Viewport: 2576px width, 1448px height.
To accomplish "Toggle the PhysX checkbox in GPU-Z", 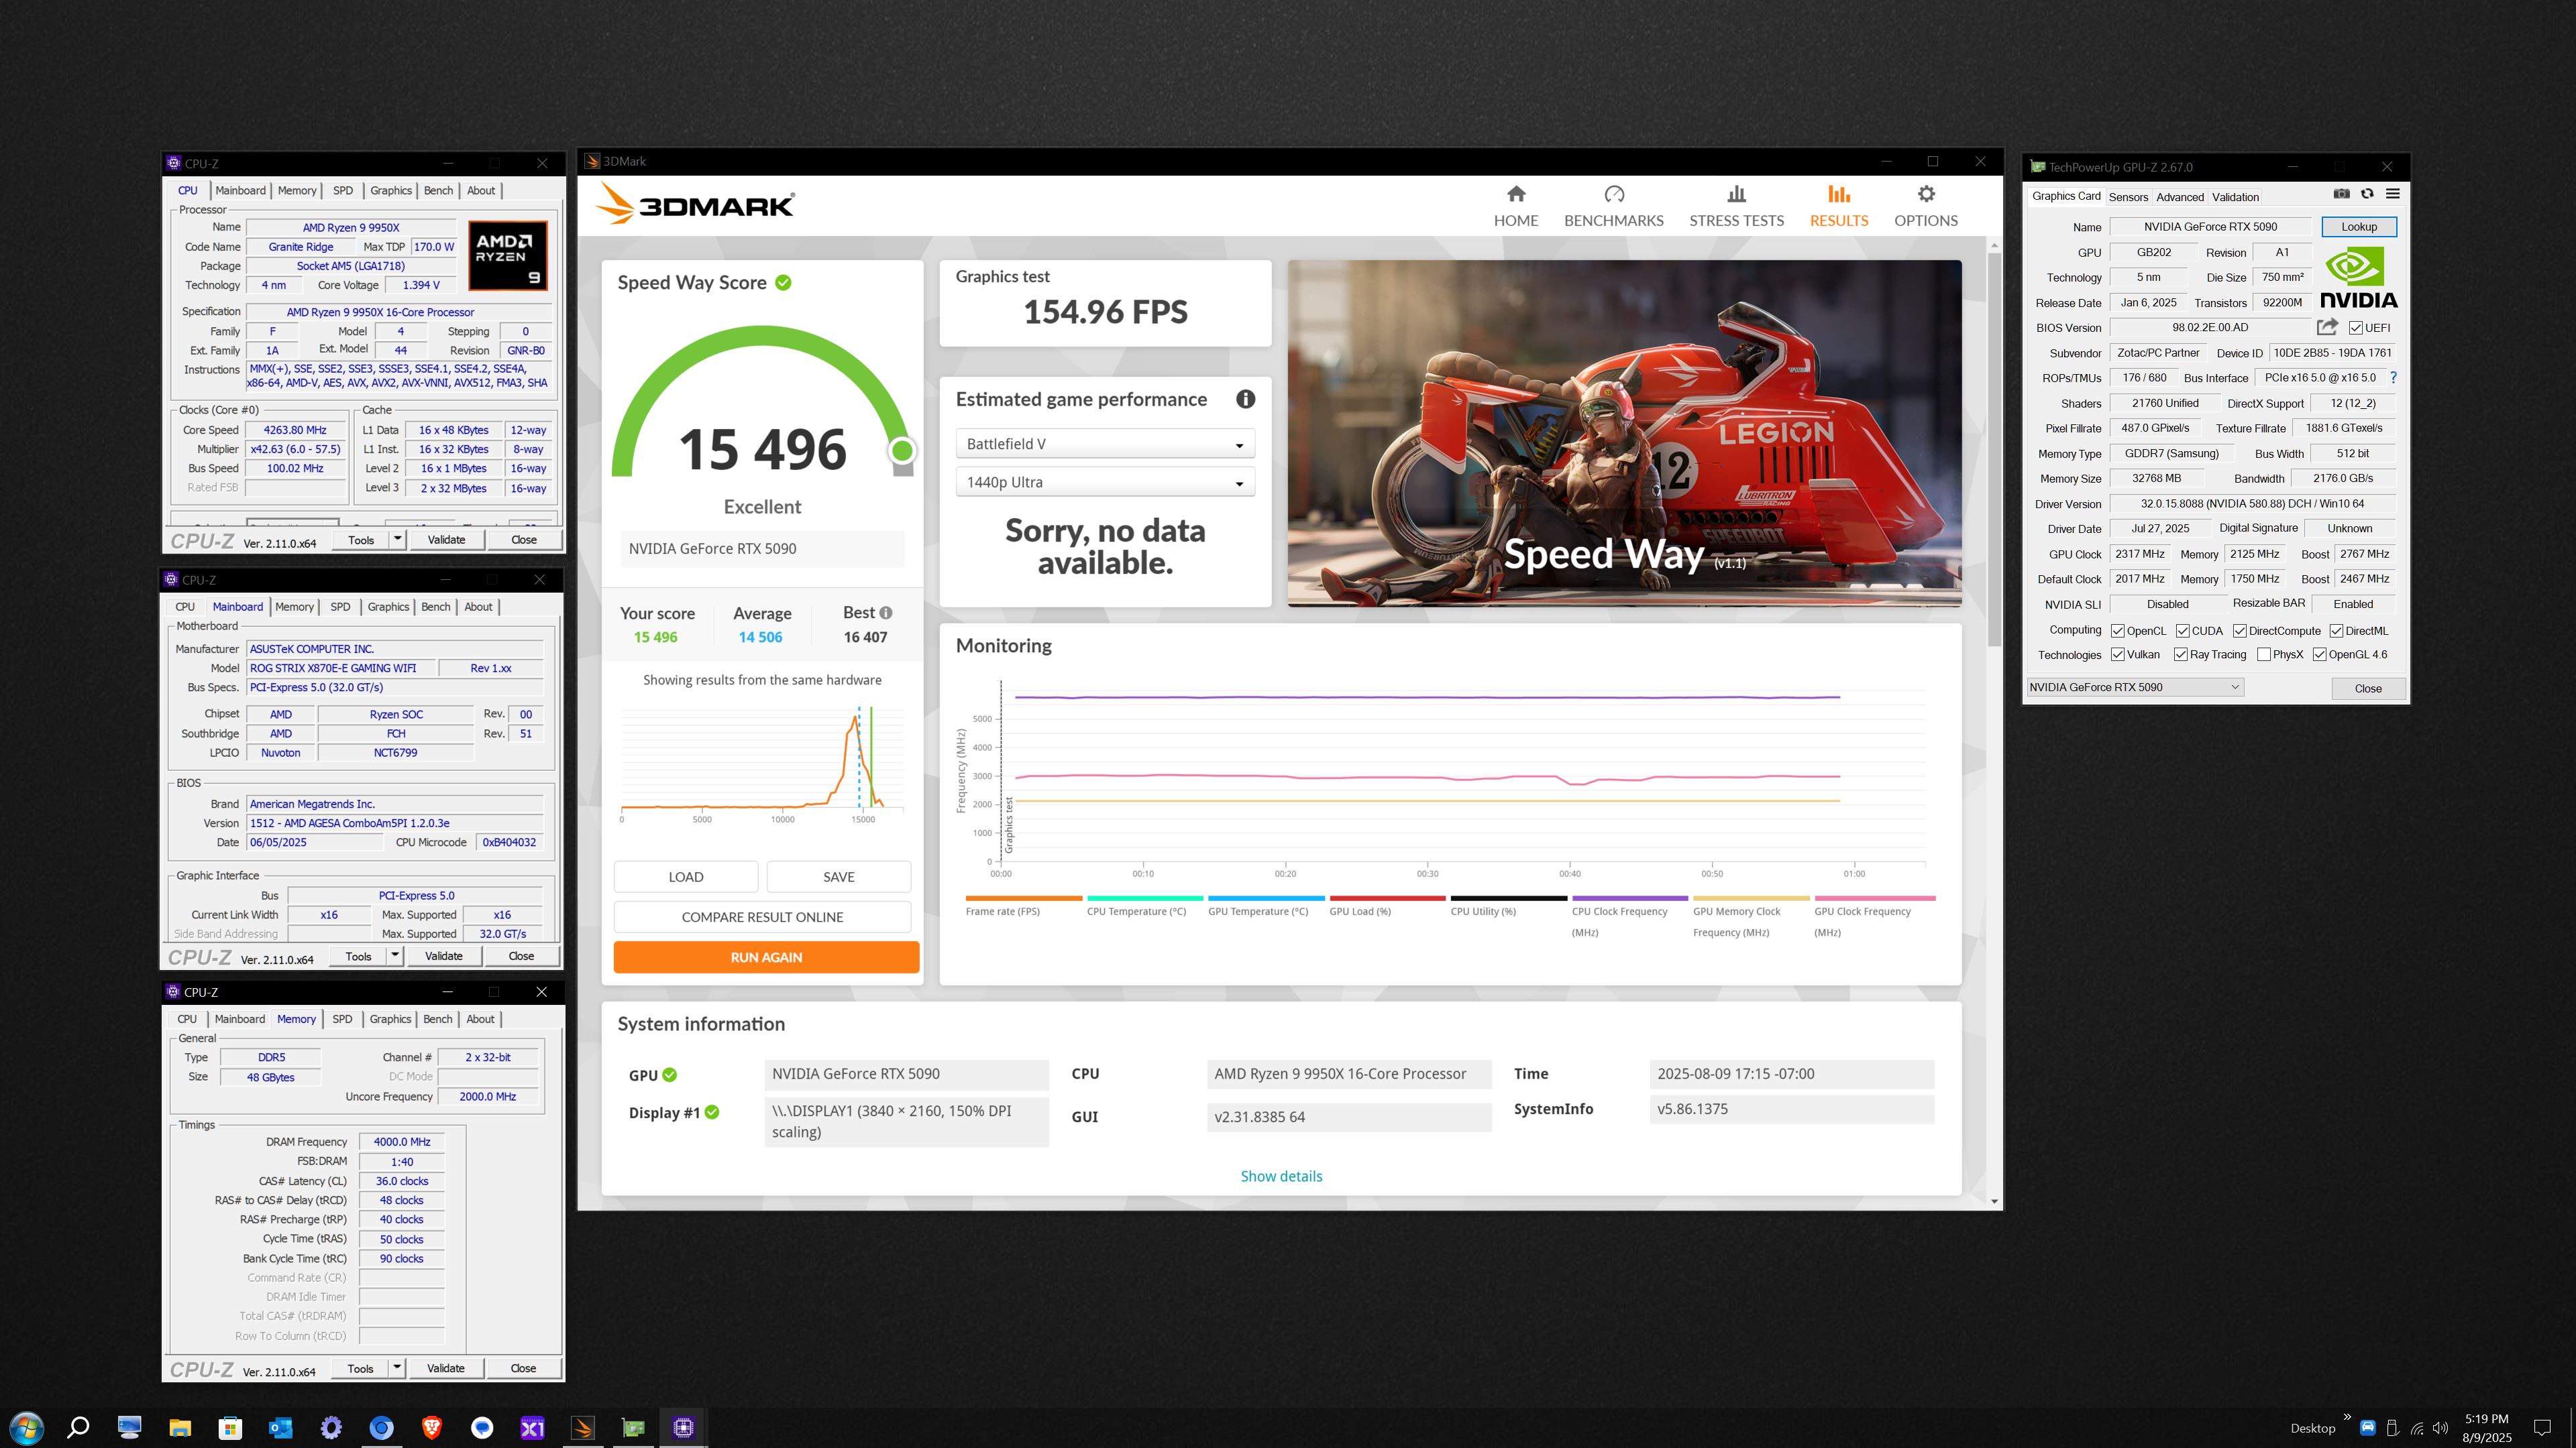I will [2264, 654].
